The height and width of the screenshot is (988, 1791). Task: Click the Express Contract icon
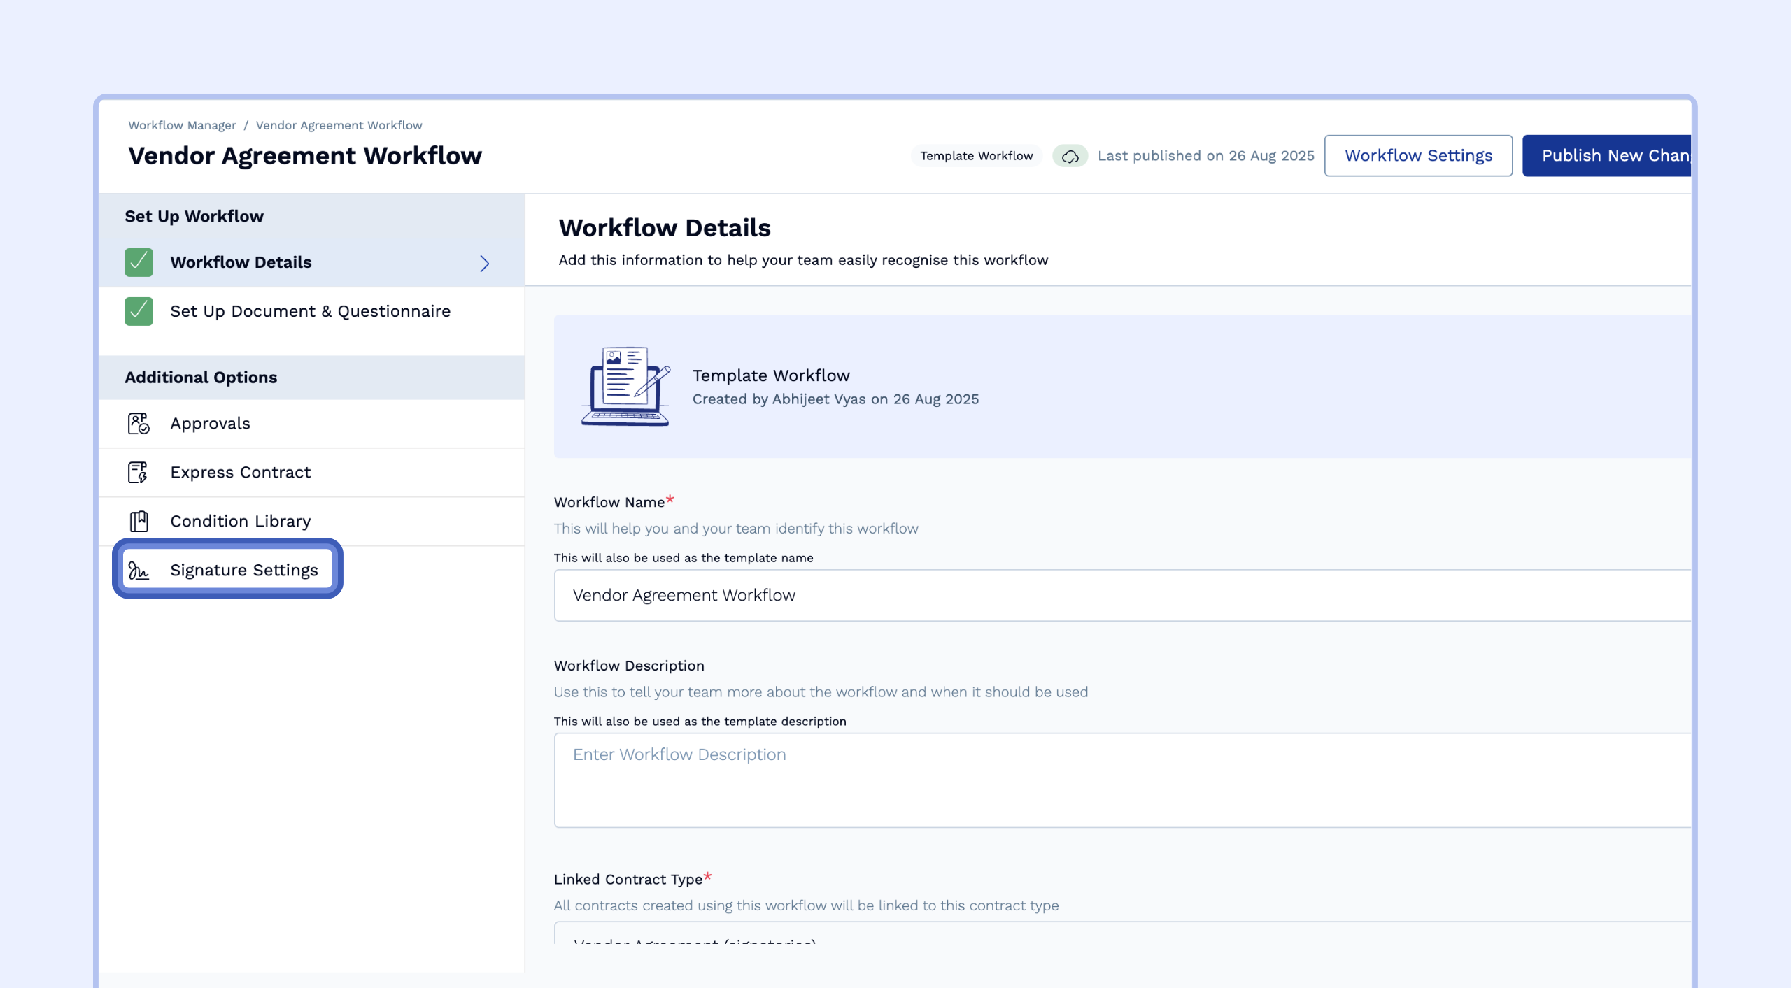point(139,473)
